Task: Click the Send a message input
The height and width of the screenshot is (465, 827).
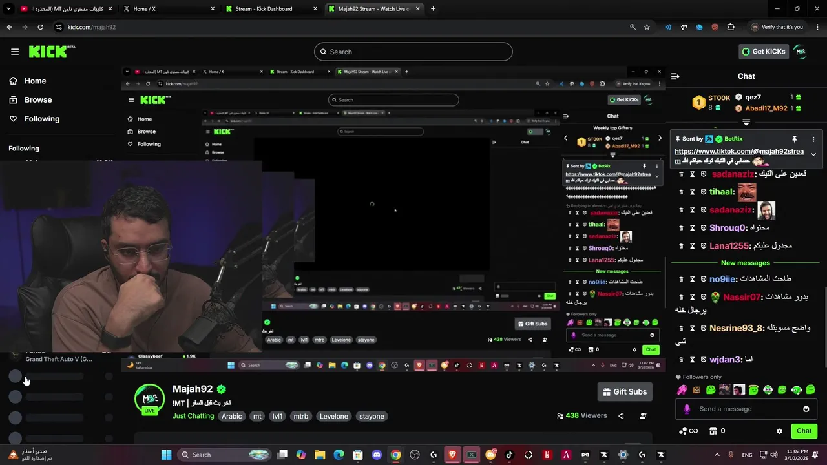Action: coord(746,409)
